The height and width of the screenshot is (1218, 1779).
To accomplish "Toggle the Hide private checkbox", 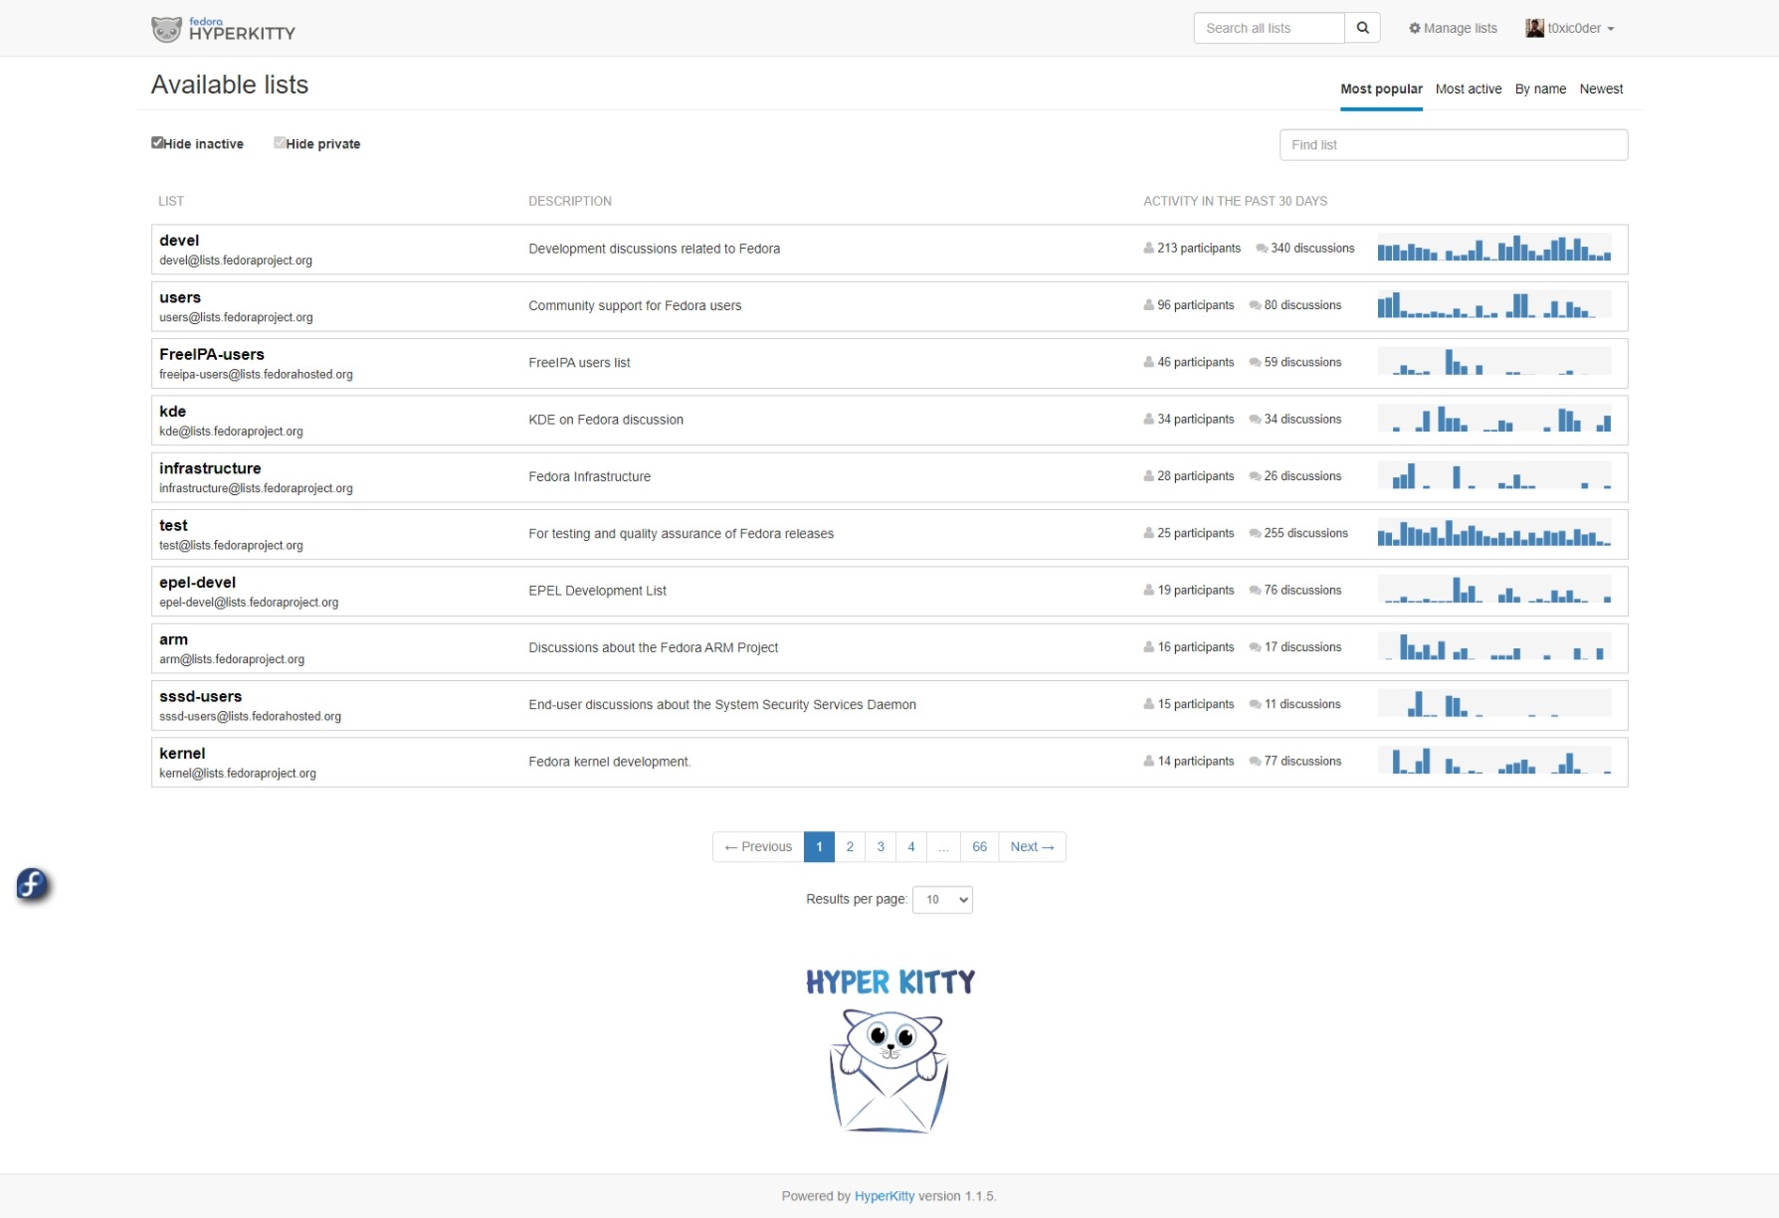I will pyautogui.click(x=280, y=143).
